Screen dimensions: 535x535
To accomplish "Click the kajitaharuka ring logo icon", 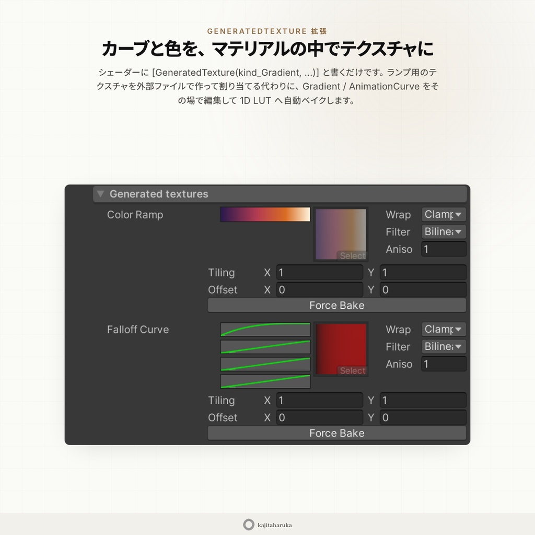I will (x=249, y=525).
